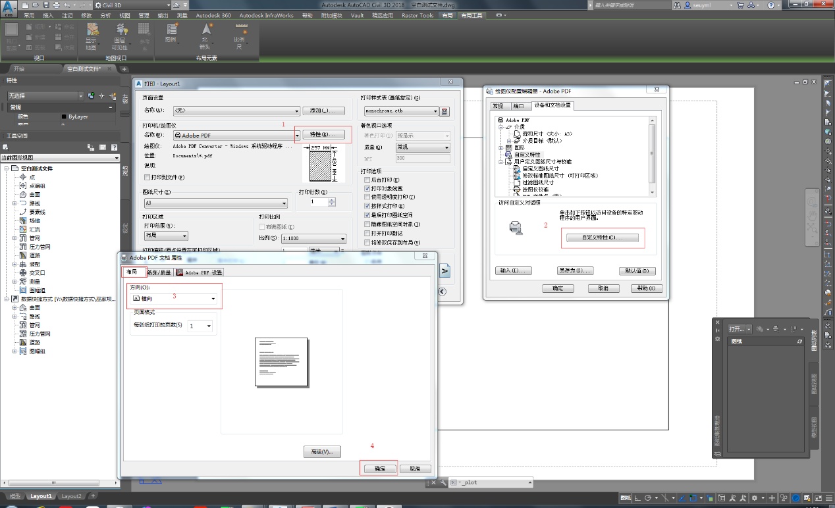
Task: Click the 图例 legend ribbon icon
Action: [172, 30]
